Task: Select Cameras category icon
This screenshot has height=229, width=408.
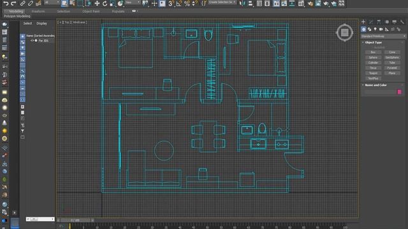Action: [x=381, y=29]
